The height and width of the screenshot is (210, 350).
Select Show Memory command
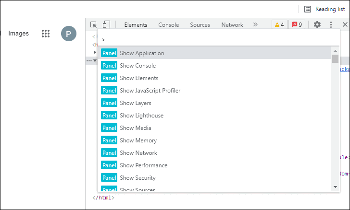215,140
